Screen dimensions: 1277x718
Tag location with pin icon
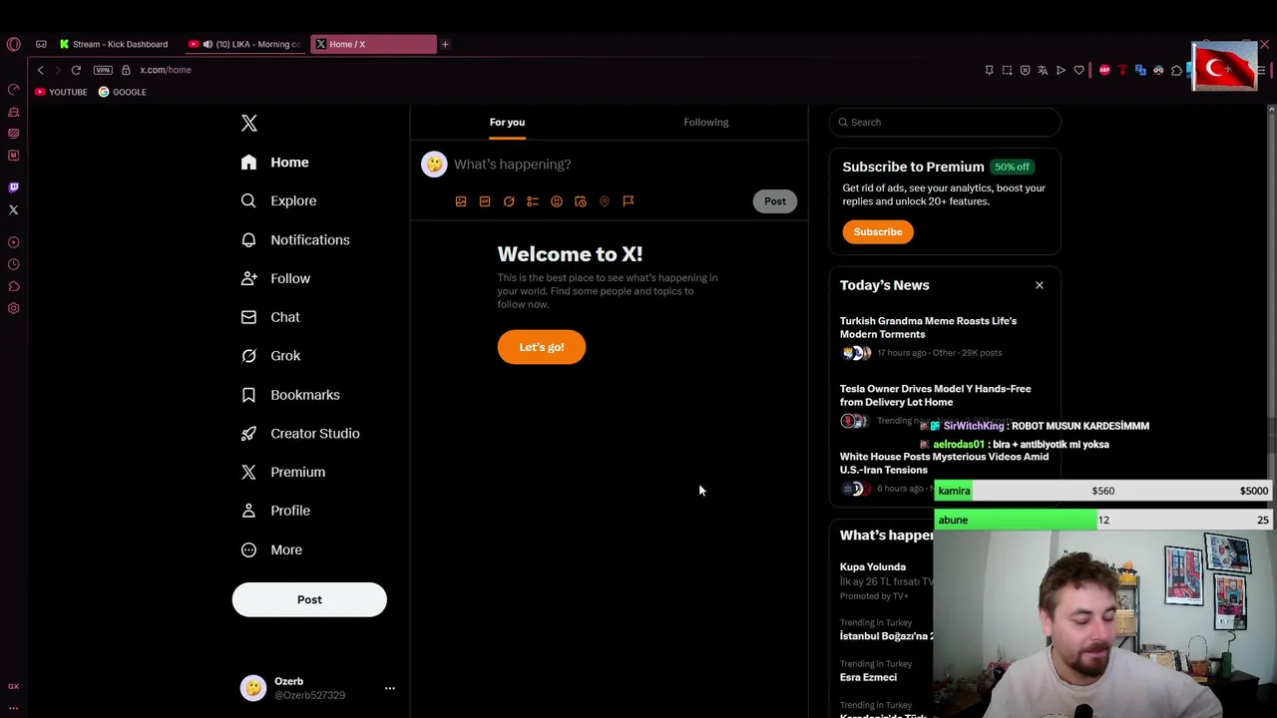pyautogui.click(x=605, y=201)
